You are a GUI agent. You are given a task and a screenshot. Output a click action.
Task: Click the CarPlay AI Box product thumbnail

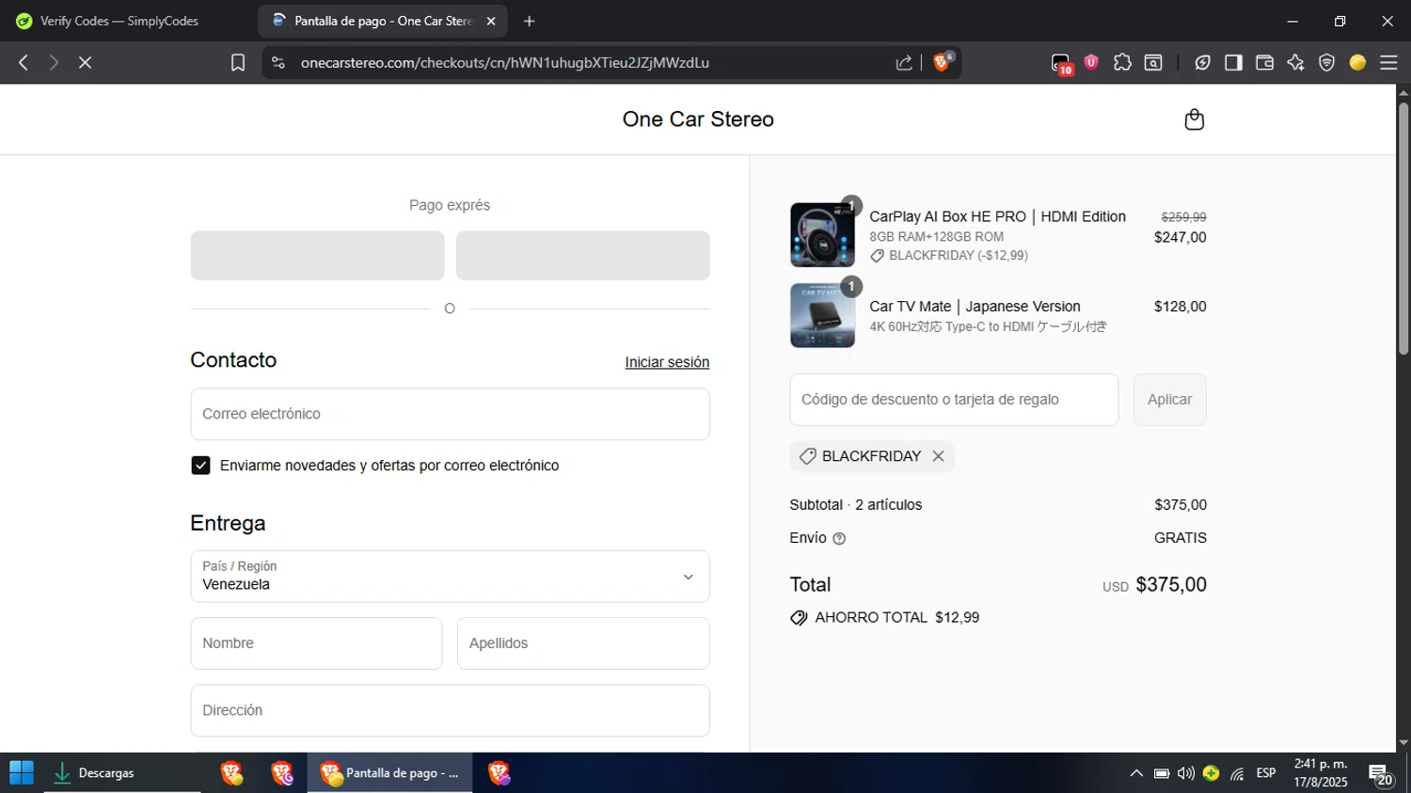pyautogui.click(x=822, y=235)
